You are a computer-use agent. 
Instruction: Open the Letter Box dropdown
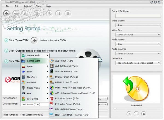(x=138, y=63)
